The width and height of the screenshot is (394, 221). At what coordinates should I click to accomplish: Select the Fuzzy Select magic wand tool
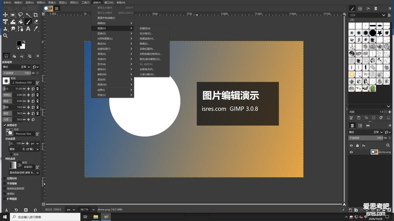28,15
